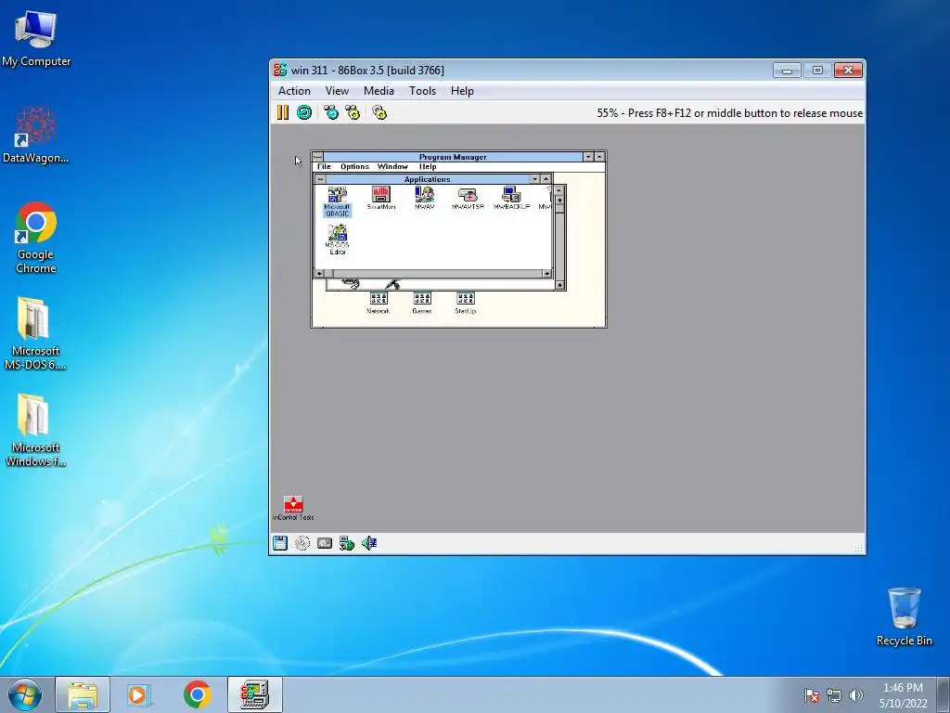Click Program Manager title bar
950x713 pixels.
(453, 156)
